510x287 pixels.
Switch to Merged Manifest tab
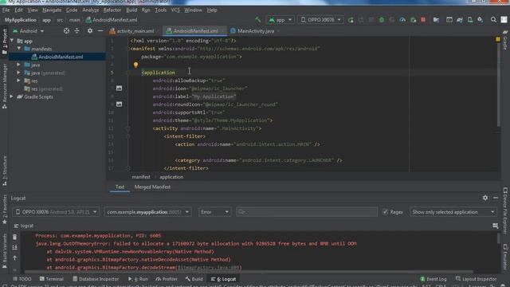click(x=152, y=187)
